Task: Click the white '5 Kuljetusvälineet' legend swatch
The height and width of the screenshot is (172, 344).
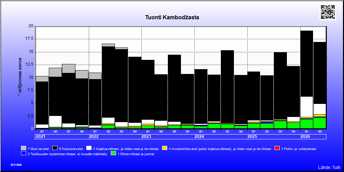Action: (89, 148)
